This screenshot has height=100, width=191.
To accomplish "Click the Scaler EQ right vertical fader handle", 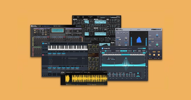I will coord(147,66).
